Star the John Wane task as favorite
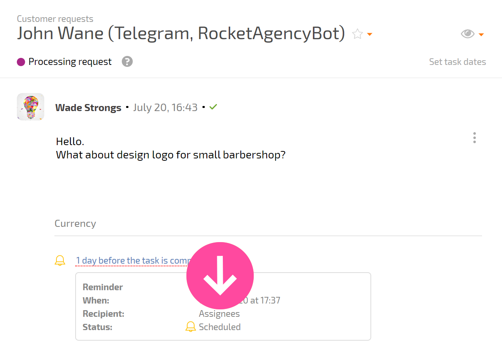This screenshot has height=361, width=502. pyautogui.click(x=357, y=34)
